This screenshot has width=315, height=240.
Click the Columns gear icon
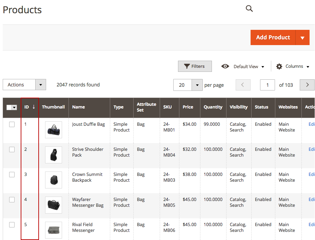coord(279,66)
